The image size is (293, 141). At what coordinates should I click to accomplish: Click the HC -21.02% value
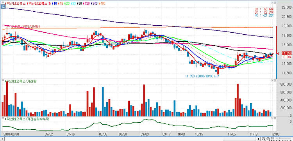(x=264, y=15)
